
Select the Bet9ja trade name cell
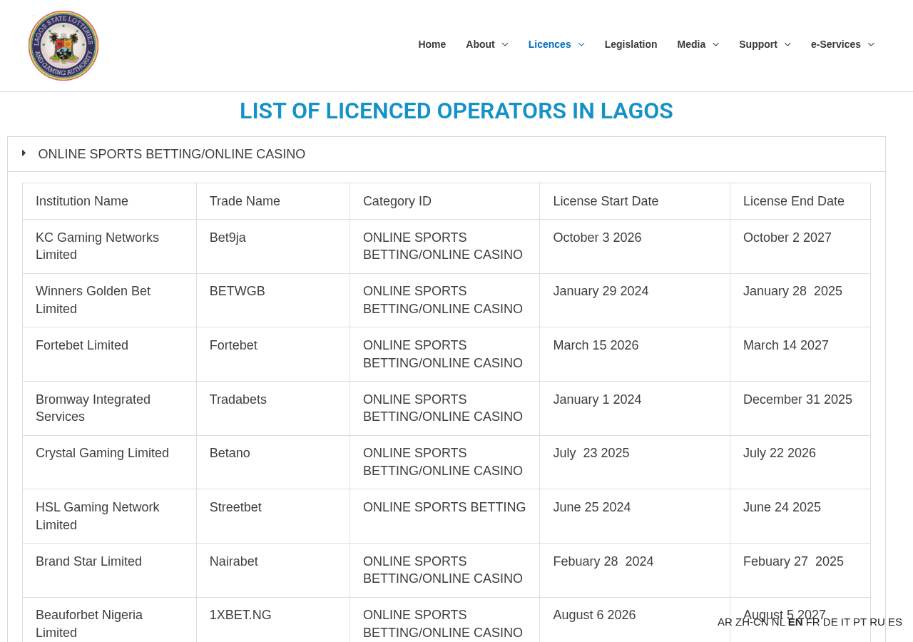click(273, 246)
